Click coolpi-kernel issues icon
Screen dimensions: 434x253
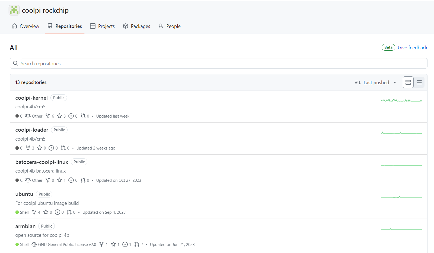(x=71, y=116)
